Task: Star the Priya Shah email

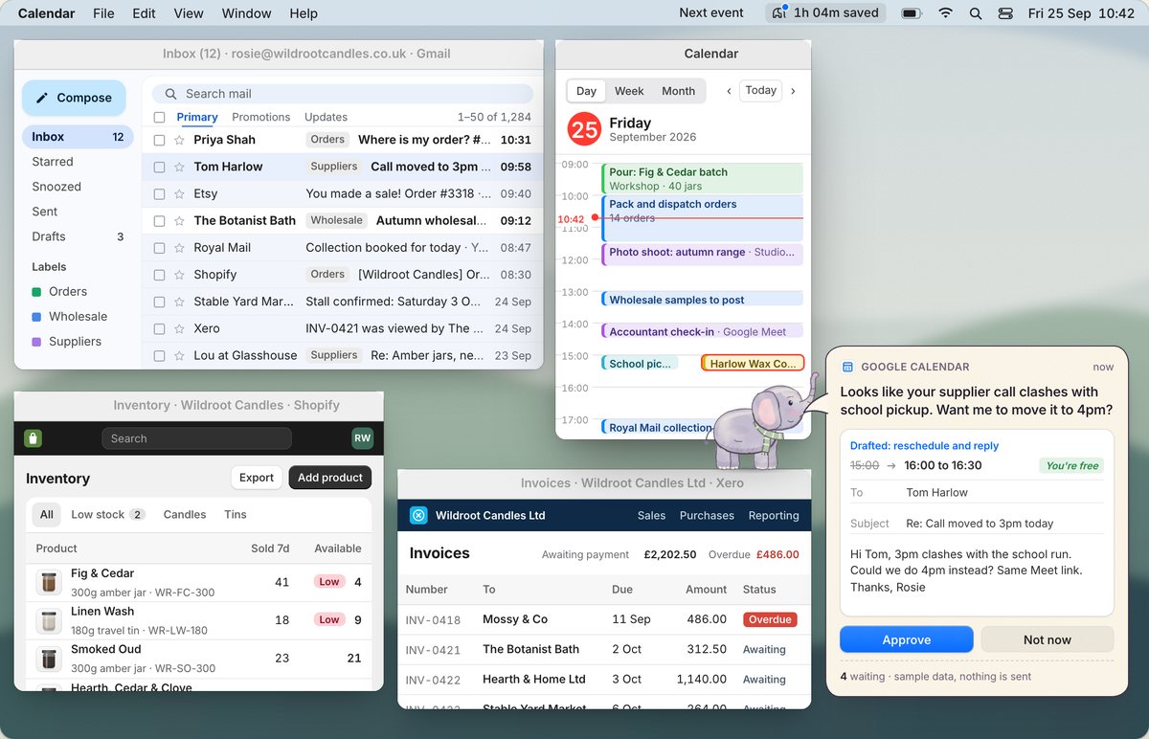Action: click(179, 140)
